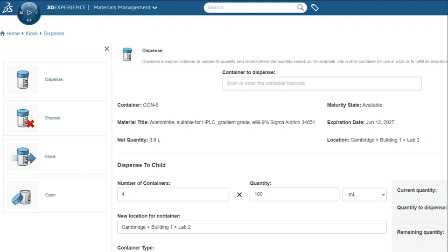
Task: Click the Dassault Systèmes 3DS logo
Action: [8, 8]
